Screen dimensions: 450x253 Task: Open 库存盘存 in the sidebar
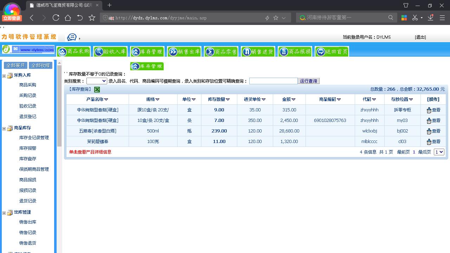coord(28,159)
